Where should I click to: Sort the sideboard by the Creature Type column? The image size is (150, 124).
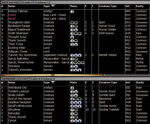(108, 82)
